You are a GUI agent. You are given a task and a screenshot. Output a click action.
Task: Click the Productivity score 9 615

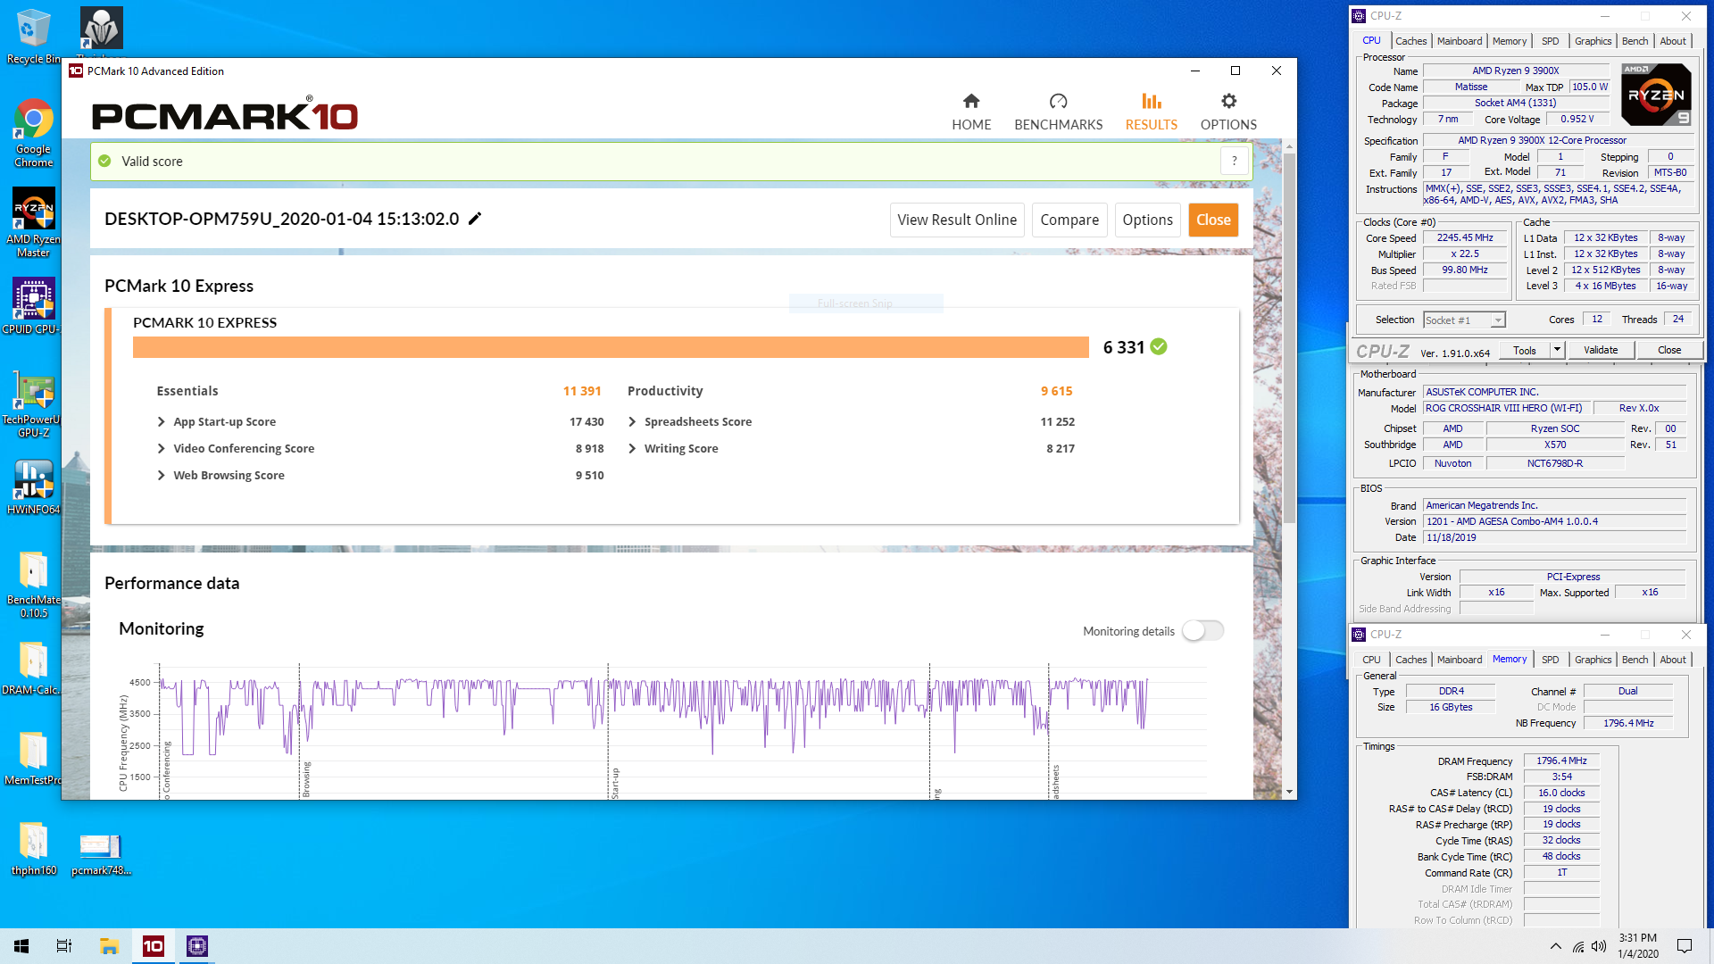[x=1056, y=391]
